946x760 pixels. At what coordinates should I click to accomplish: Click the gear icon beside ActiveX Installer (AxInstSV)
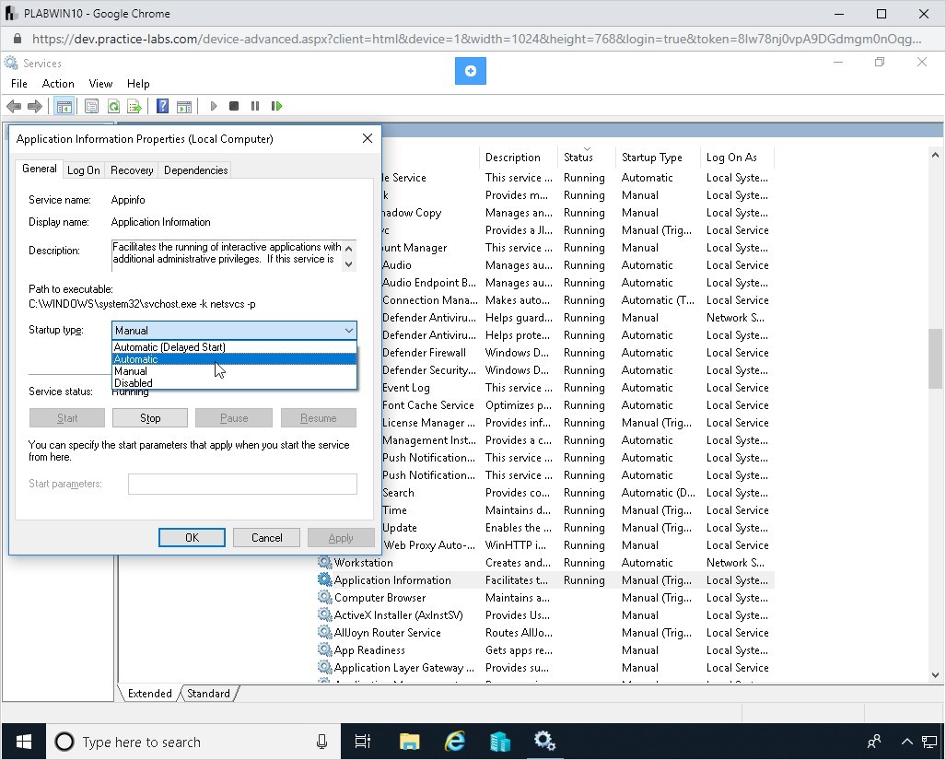pyautogui.click(x=324, y=614)
